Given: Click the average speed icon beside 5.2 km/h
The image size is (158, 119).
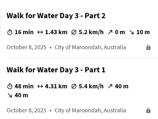Looking at the screenshot, I should click(x=74, y=32).
